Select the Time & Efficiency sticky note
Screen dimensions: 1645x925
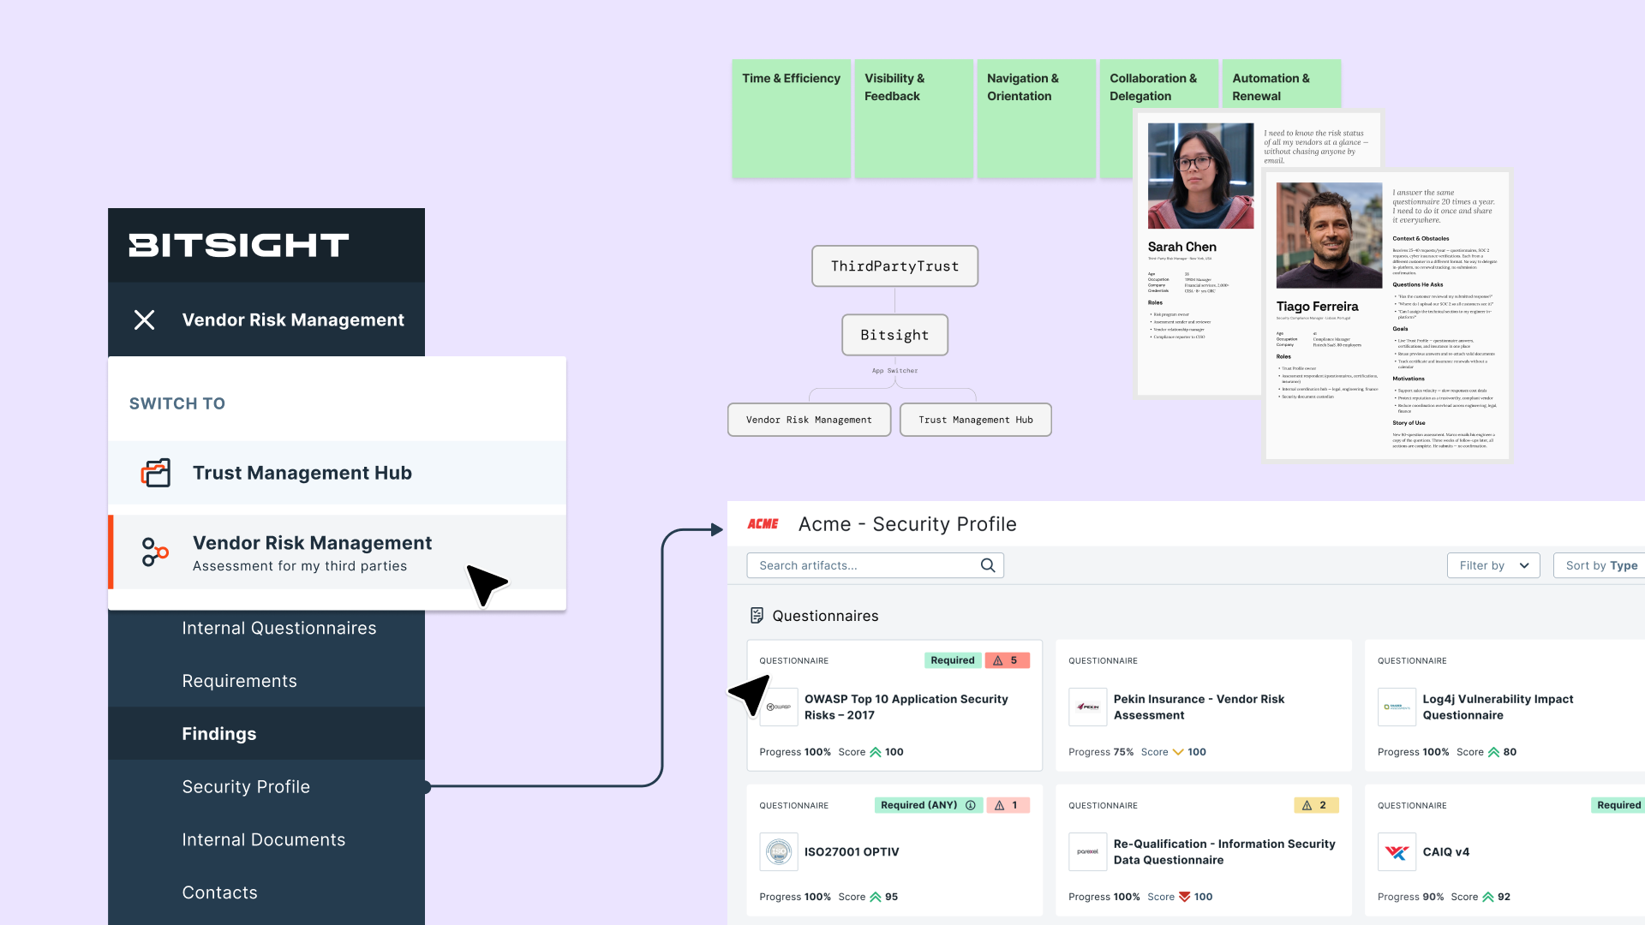792,118
